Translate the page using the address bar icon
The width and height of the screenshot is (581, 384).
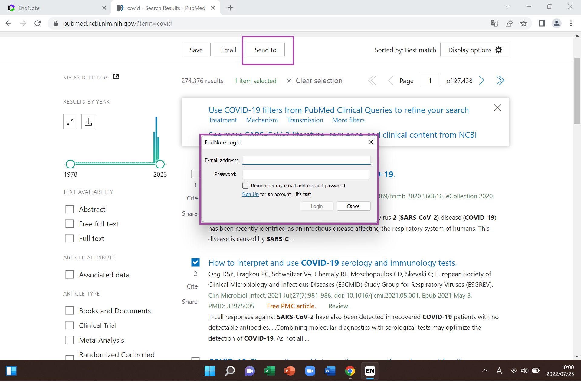[x=494, y=23]
